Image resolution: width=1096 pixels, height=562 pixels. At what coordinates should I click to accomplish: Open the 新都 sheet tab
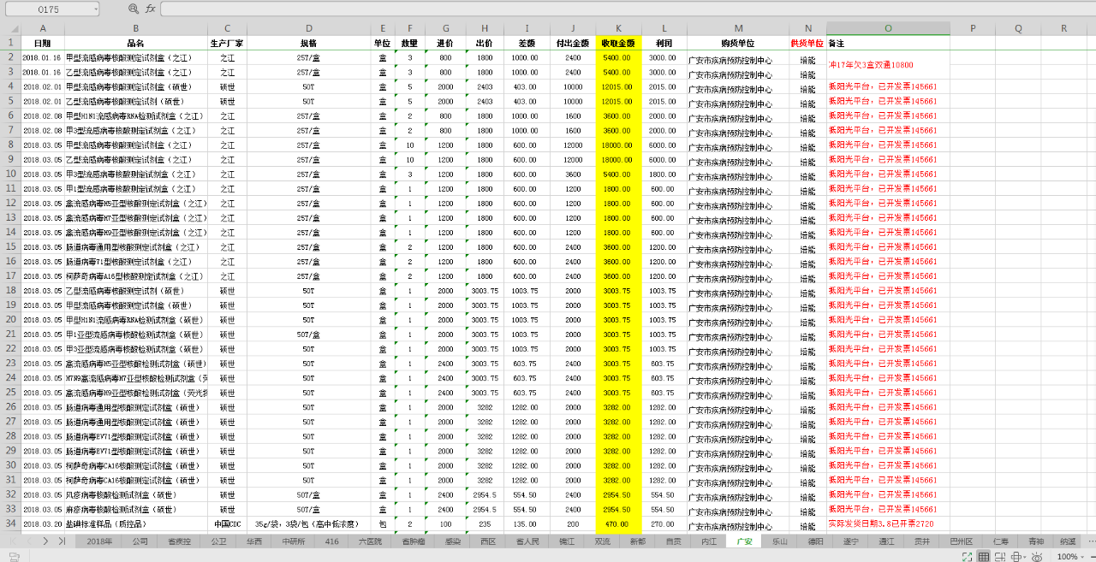point(638,541)
